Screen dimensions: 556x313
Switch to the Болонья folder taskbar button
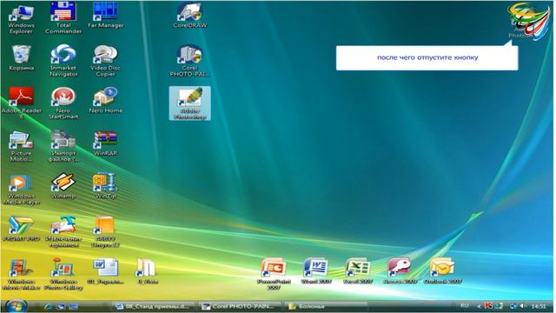[326, 306]
